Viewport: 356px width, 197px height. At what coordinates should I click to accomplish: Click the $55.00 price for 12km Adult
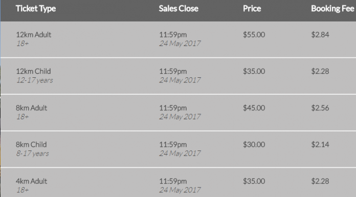(254, 35)
